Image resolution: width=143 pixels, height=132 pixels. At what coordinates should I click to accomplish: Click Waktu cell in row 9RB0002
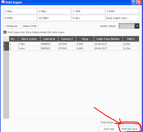click(131, 48)
